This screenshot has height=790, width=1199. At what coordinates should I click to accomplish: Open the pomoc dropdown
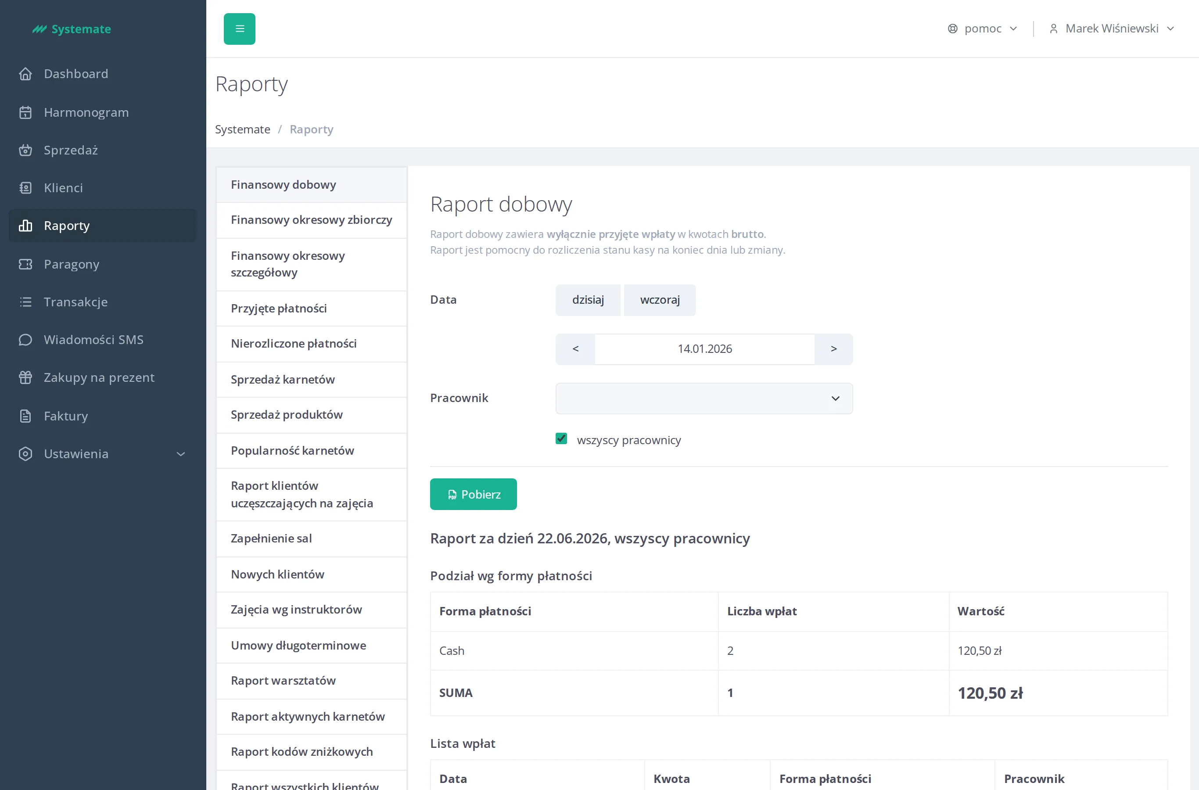(x=982, y=29)
